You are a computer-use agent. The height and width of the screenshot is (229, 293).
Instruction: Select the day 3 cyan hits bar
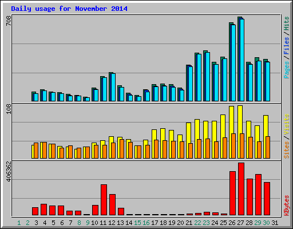(36, 97)
